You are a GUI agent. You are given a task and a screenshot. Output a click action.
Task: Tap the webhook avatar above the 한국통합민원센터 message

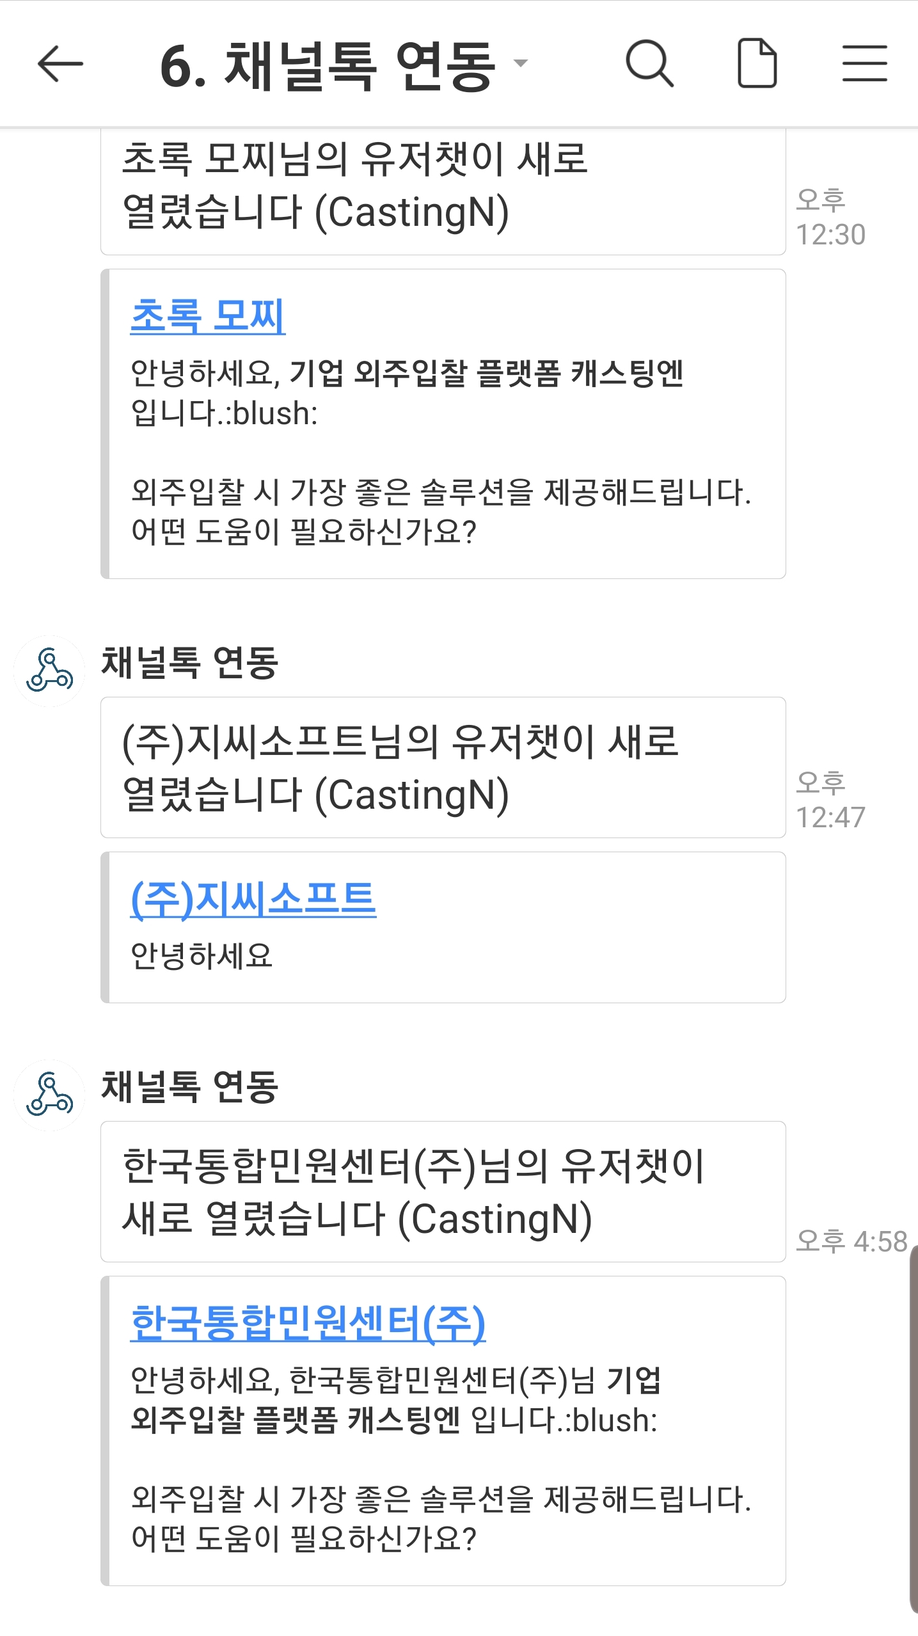point(49,1095)
